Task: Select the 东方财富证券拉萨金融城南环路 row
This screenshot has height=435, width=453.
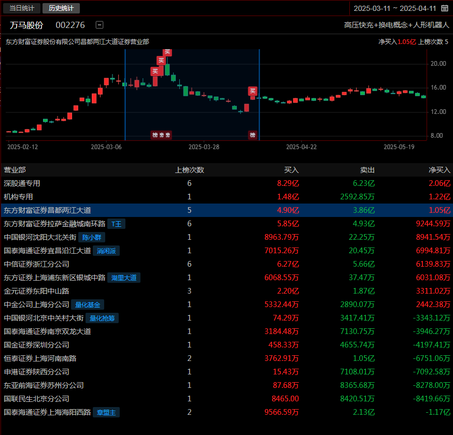Action: pyautogui.click(x=227, y=224)
